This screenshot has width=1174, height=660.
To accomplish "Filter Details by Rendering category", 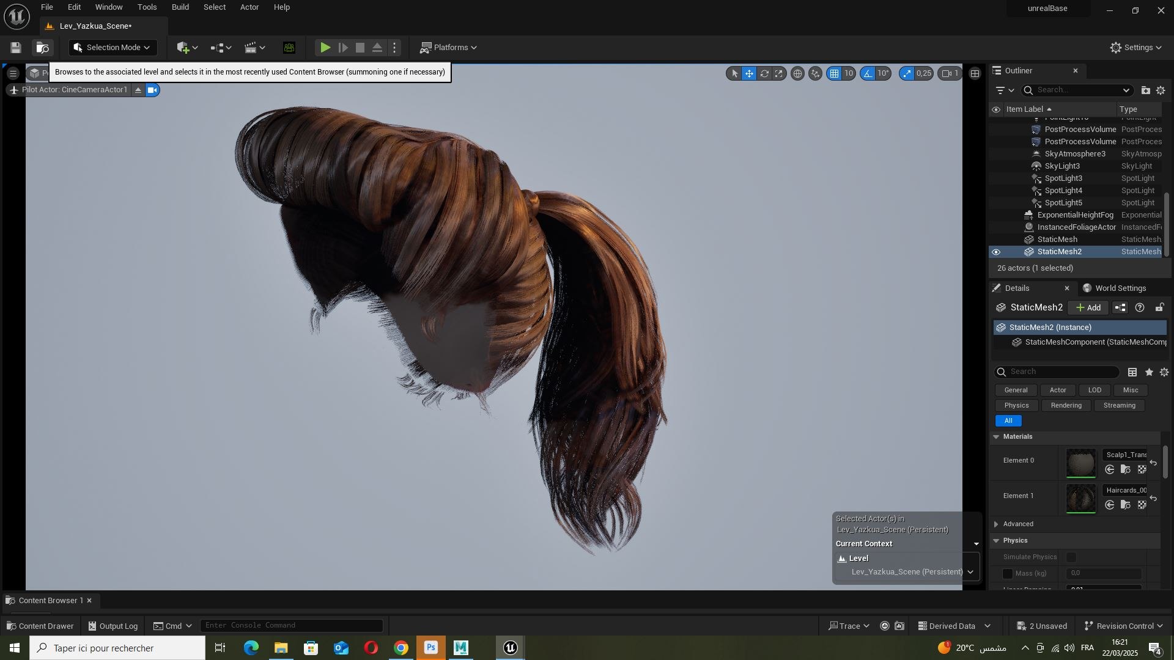I will tap(1066, 406).
